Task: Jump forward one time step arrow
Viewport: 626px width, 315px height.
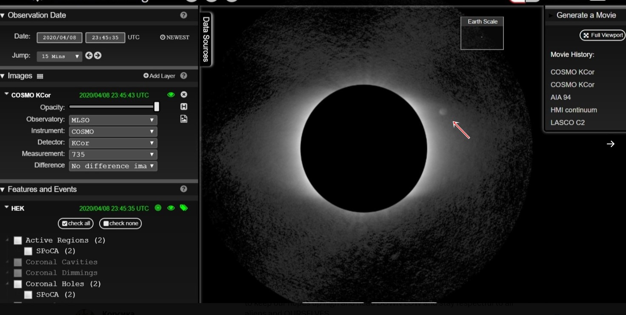Action: tap(98, 56)
